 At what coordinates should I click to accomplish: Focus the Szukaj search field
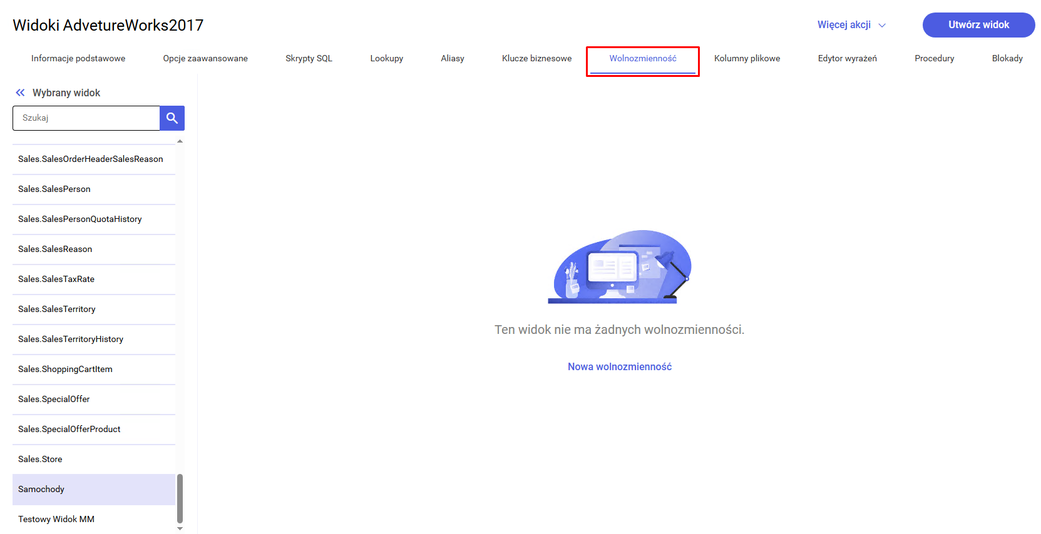[x=86, y=118]
